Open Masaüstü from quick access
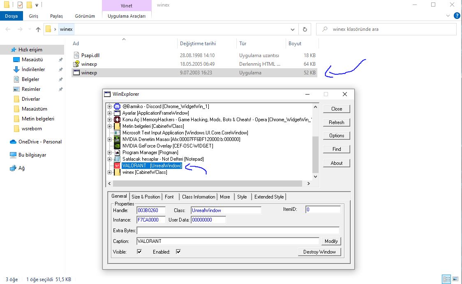Image resolution: width=462 pixels, height=284 pixels. coord(32,60)
